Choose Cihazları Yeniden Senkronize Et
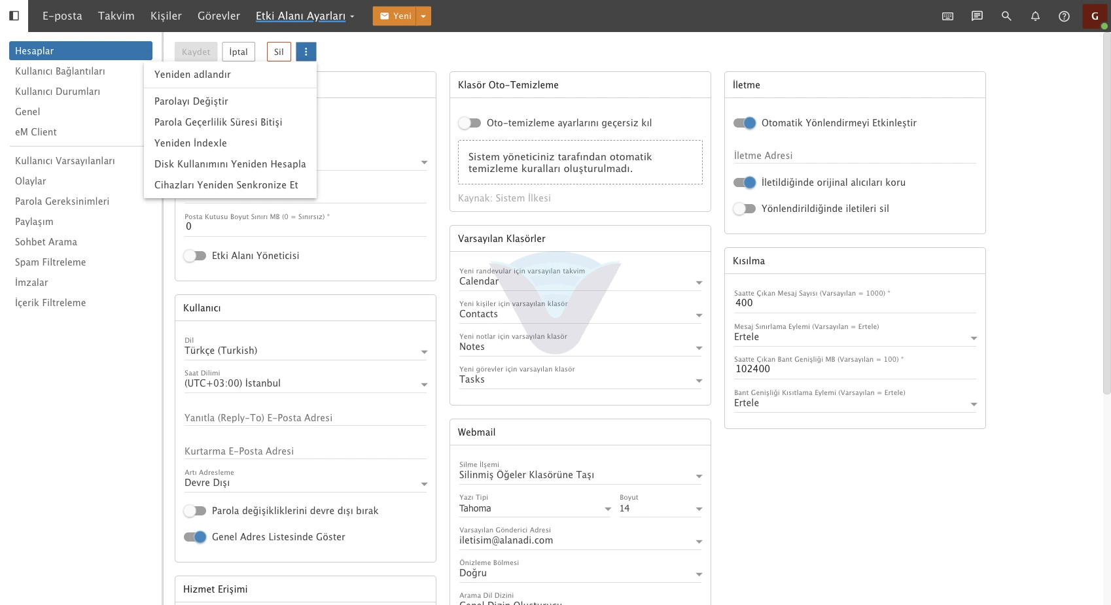This screenshot has height=605, width=1111. tap(230, 185)
